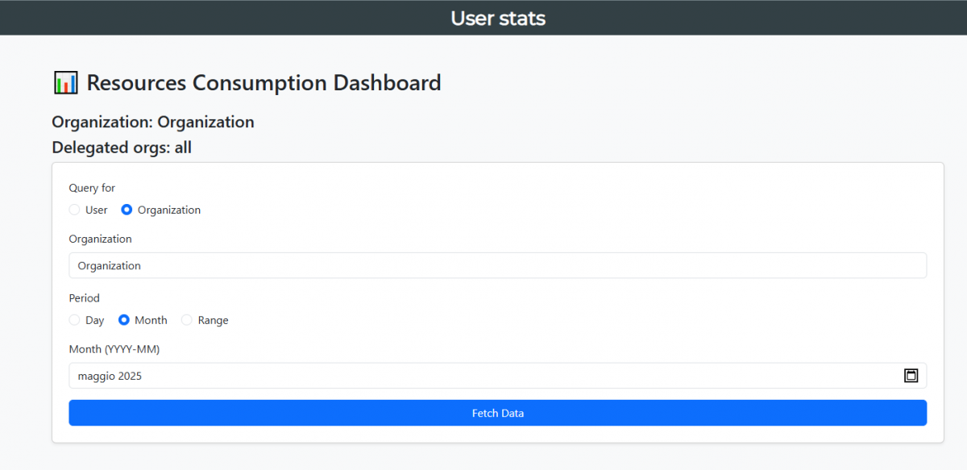
Task: Open the calendar picker icon
Action: tap(911, 376)
